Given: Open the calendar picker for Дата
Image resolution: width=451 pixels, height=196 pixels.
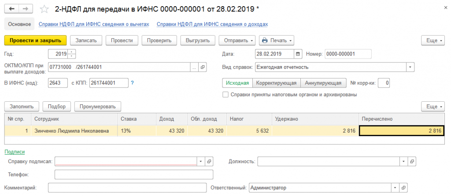Looking at the screenshot, I should click(298, 54).
